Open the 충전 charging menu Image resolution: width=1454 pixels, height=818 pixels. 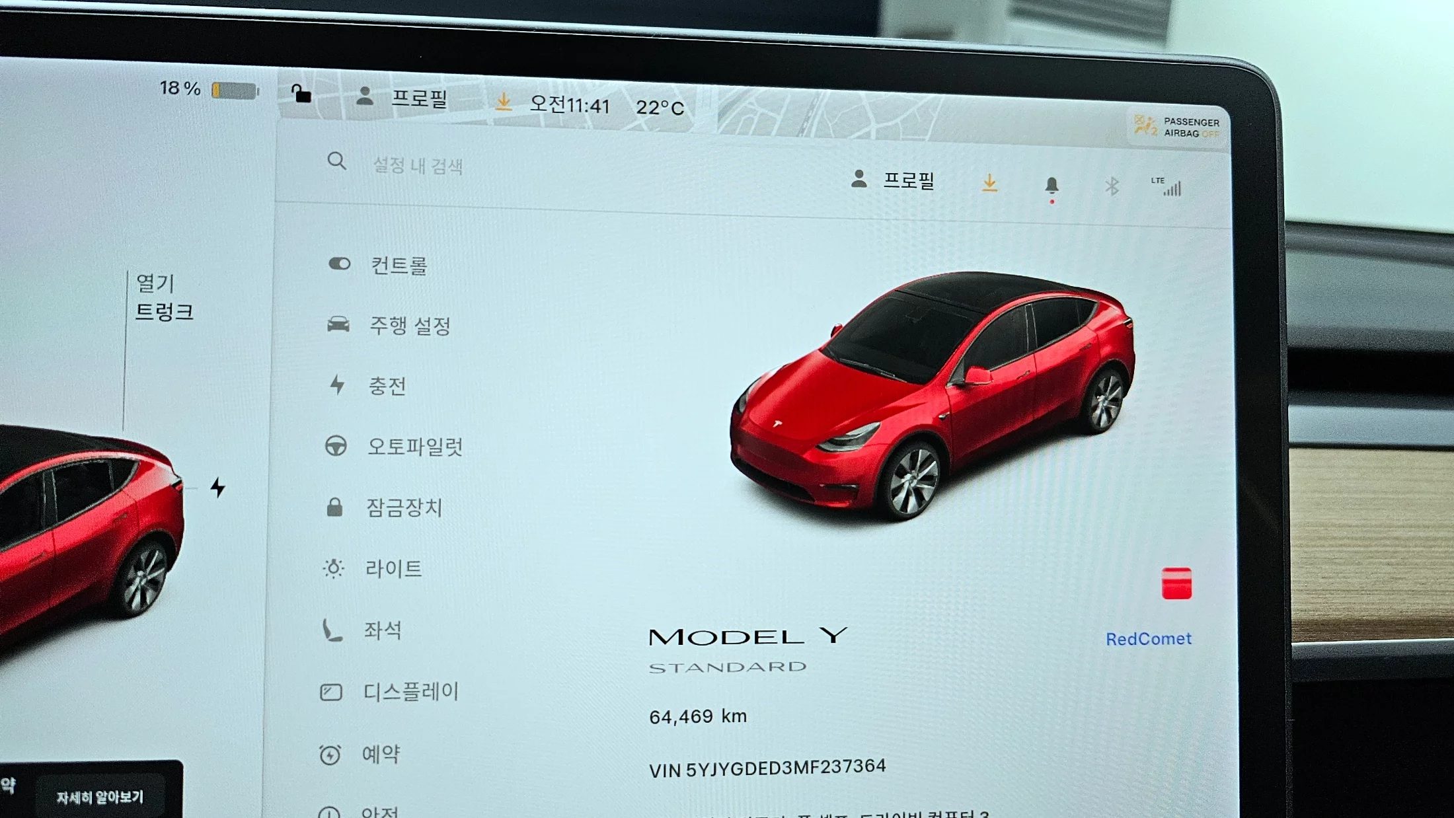click(x=387, y=386)
